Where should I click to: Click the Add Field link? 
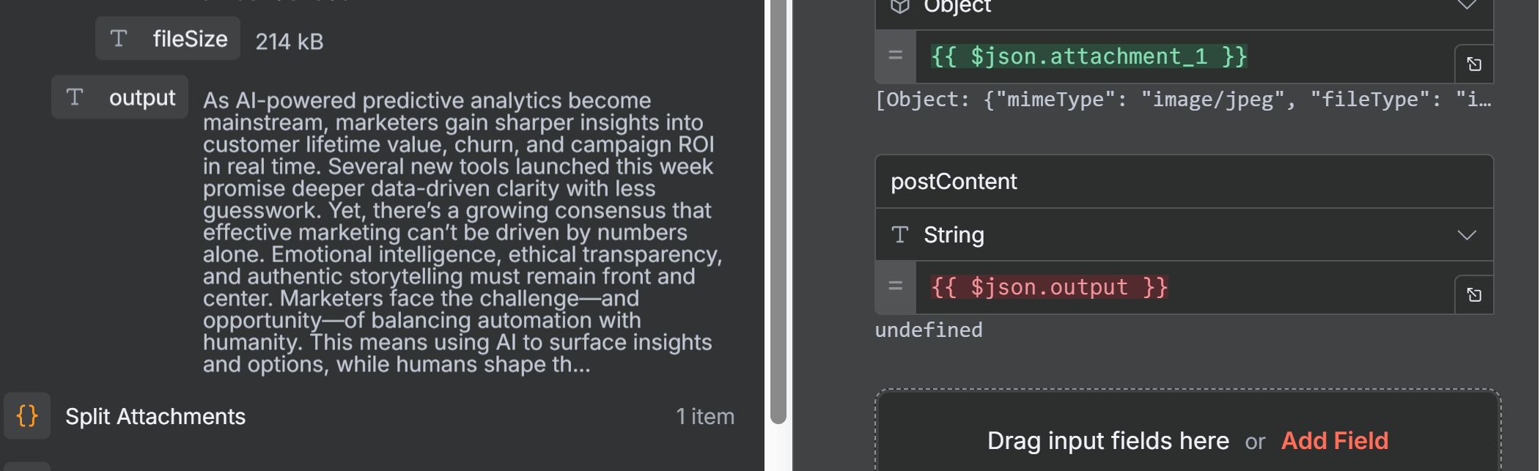[x=1334, y=440]
